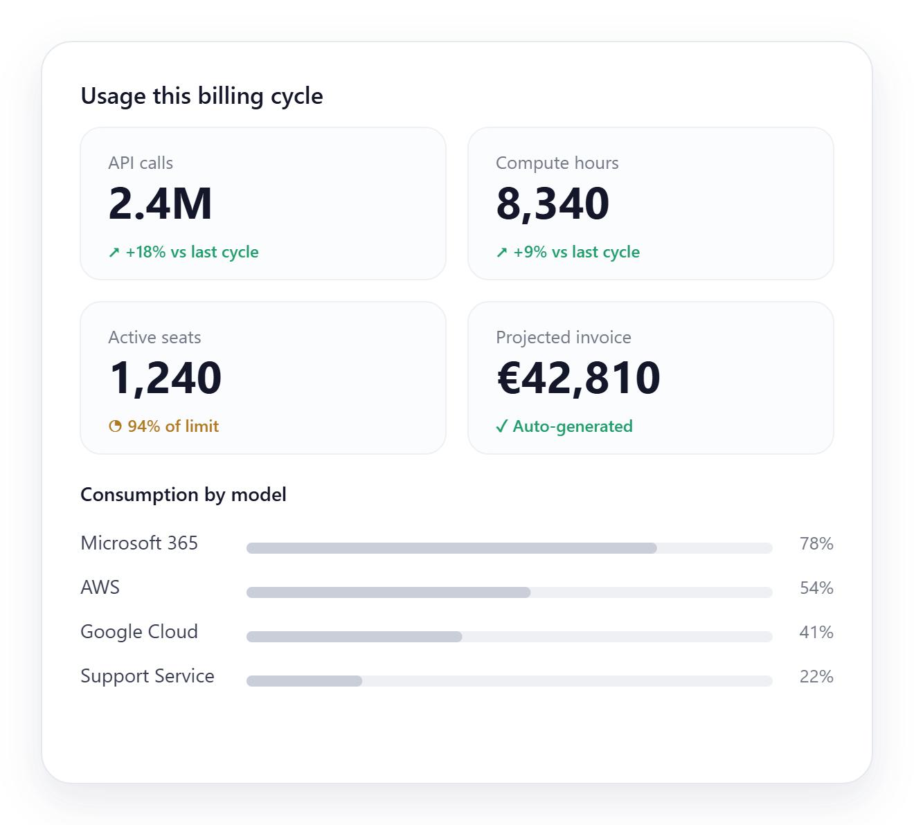914x825 pixels.
Task: Click the 'Google Cloud' row label
Action: point(139,632)
